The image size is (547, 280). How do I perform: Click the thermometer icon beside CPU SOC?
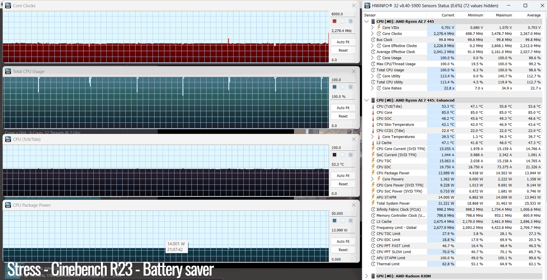point(373,118)
